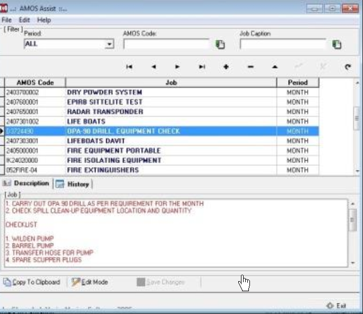Jump to last record button
This screenshot has width=363, height=314.
pyautogui.click(x=202, y=67)
